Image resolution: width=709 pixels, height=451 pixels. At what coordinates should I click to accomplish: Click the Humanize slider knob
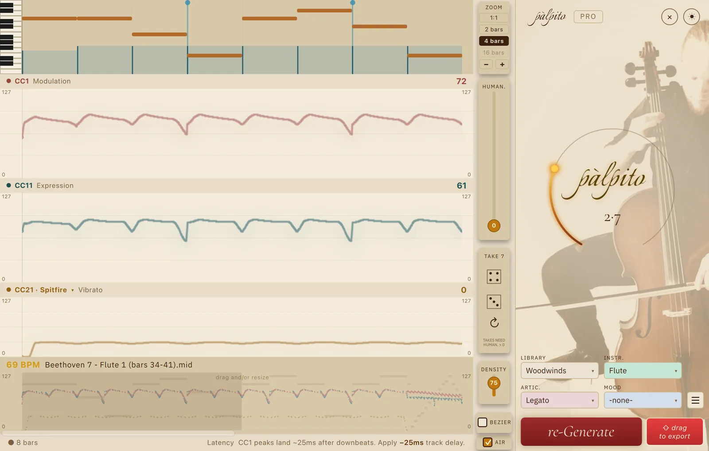[x=494, y=225]
